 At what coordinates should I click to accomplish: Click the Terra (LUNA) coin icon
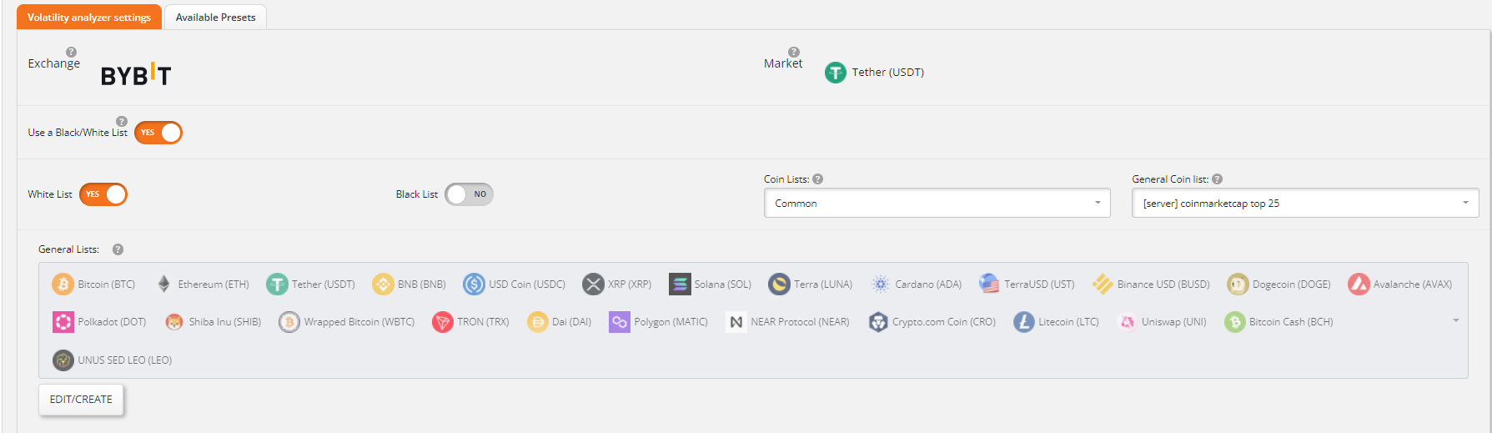pos(779,284)
